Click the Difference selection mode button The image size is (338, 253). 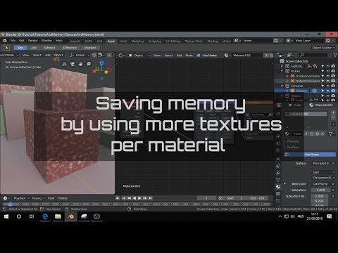click(70, 48)
